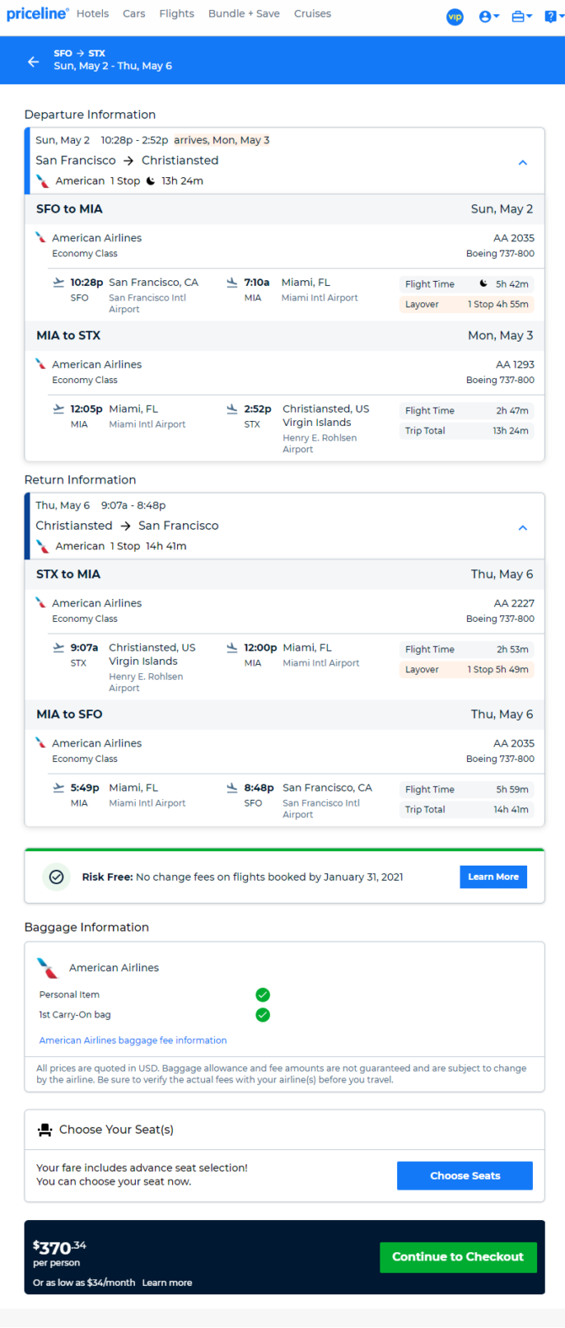Collapse the return flight details chevron
This screenshot has height=1328, width=565.
click(x=523, y=528)
